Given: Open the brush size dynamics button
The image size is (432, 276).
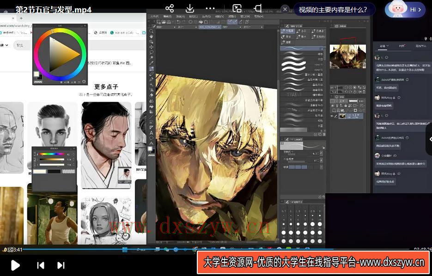Looking at the screenshot, I should [x=321, y=153].
